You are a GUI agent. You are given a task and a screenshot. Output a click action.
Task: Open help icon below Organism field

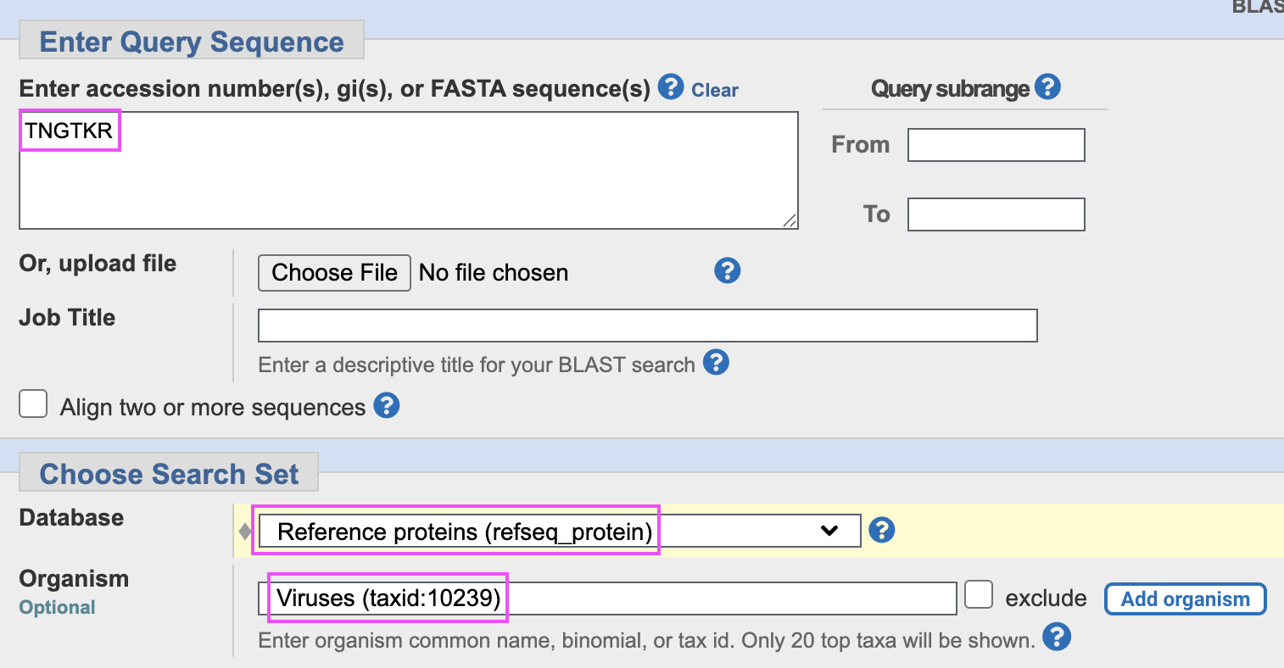pos(1057,637)
